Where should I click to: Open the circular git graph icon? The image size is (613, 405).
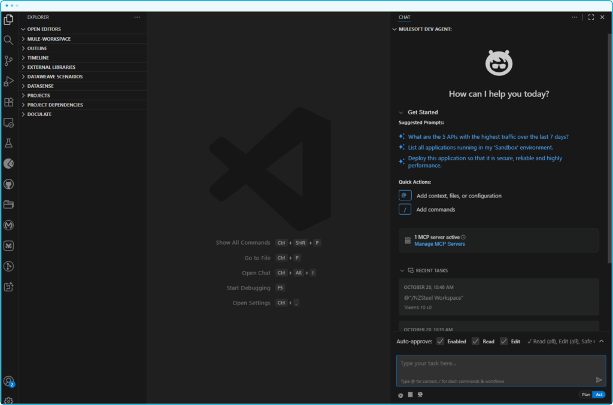coord(8,266)
